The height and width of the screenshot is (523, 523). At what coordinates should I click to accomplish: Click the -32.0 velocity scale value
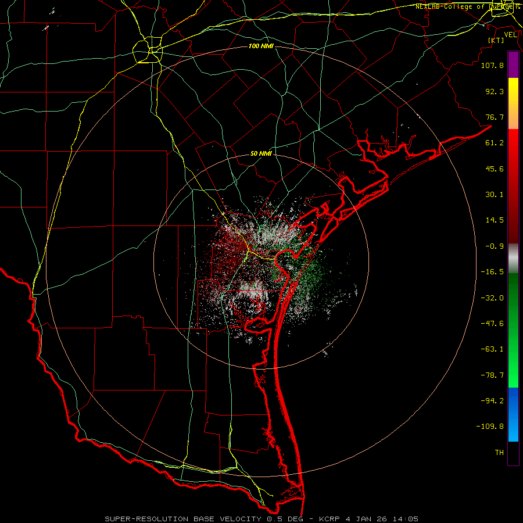click(492, 298)
